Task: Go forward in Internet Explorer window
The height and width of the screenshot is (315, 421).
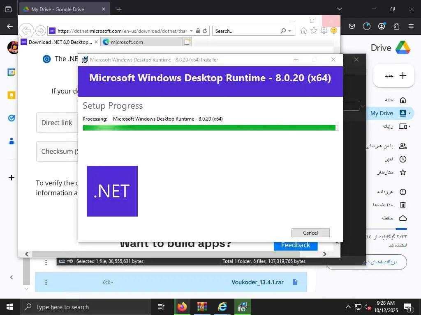Action: pyautogui.click(x=41, y=31)
